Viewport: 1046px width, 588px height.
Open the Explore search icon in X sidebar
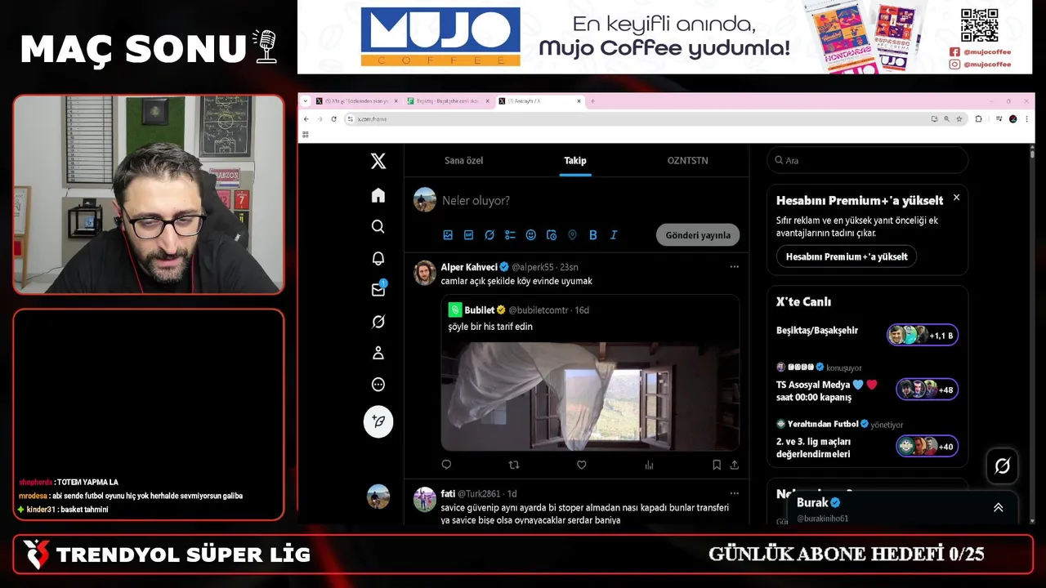tap(378, 226)
